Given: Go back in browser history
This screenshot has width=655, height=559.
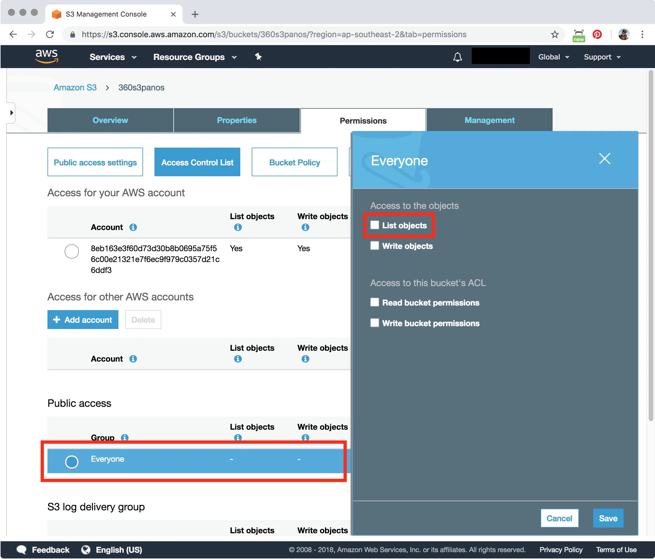Looking at the screenshot, I should point(13,34).
